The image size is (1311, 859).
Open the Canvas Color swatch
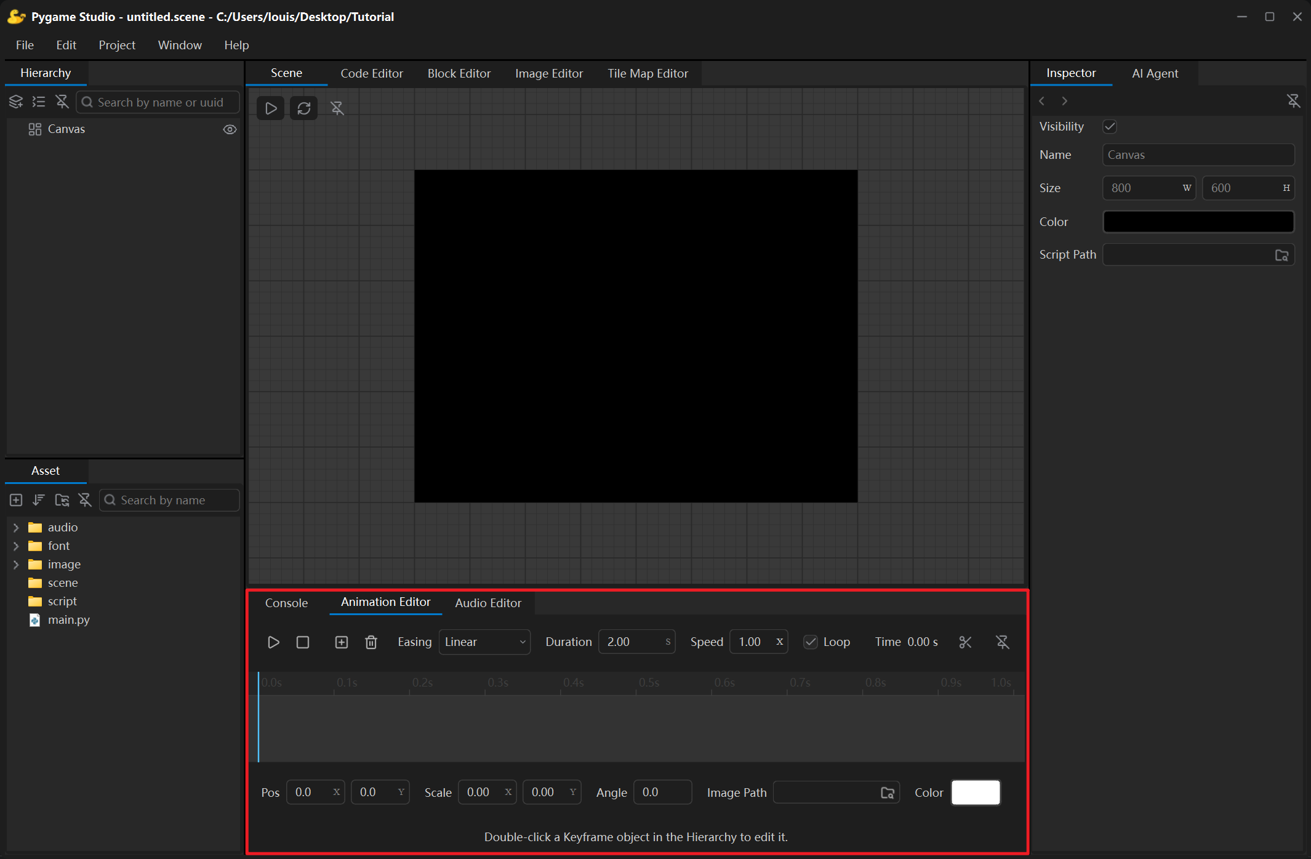(x=1198, y=222)
